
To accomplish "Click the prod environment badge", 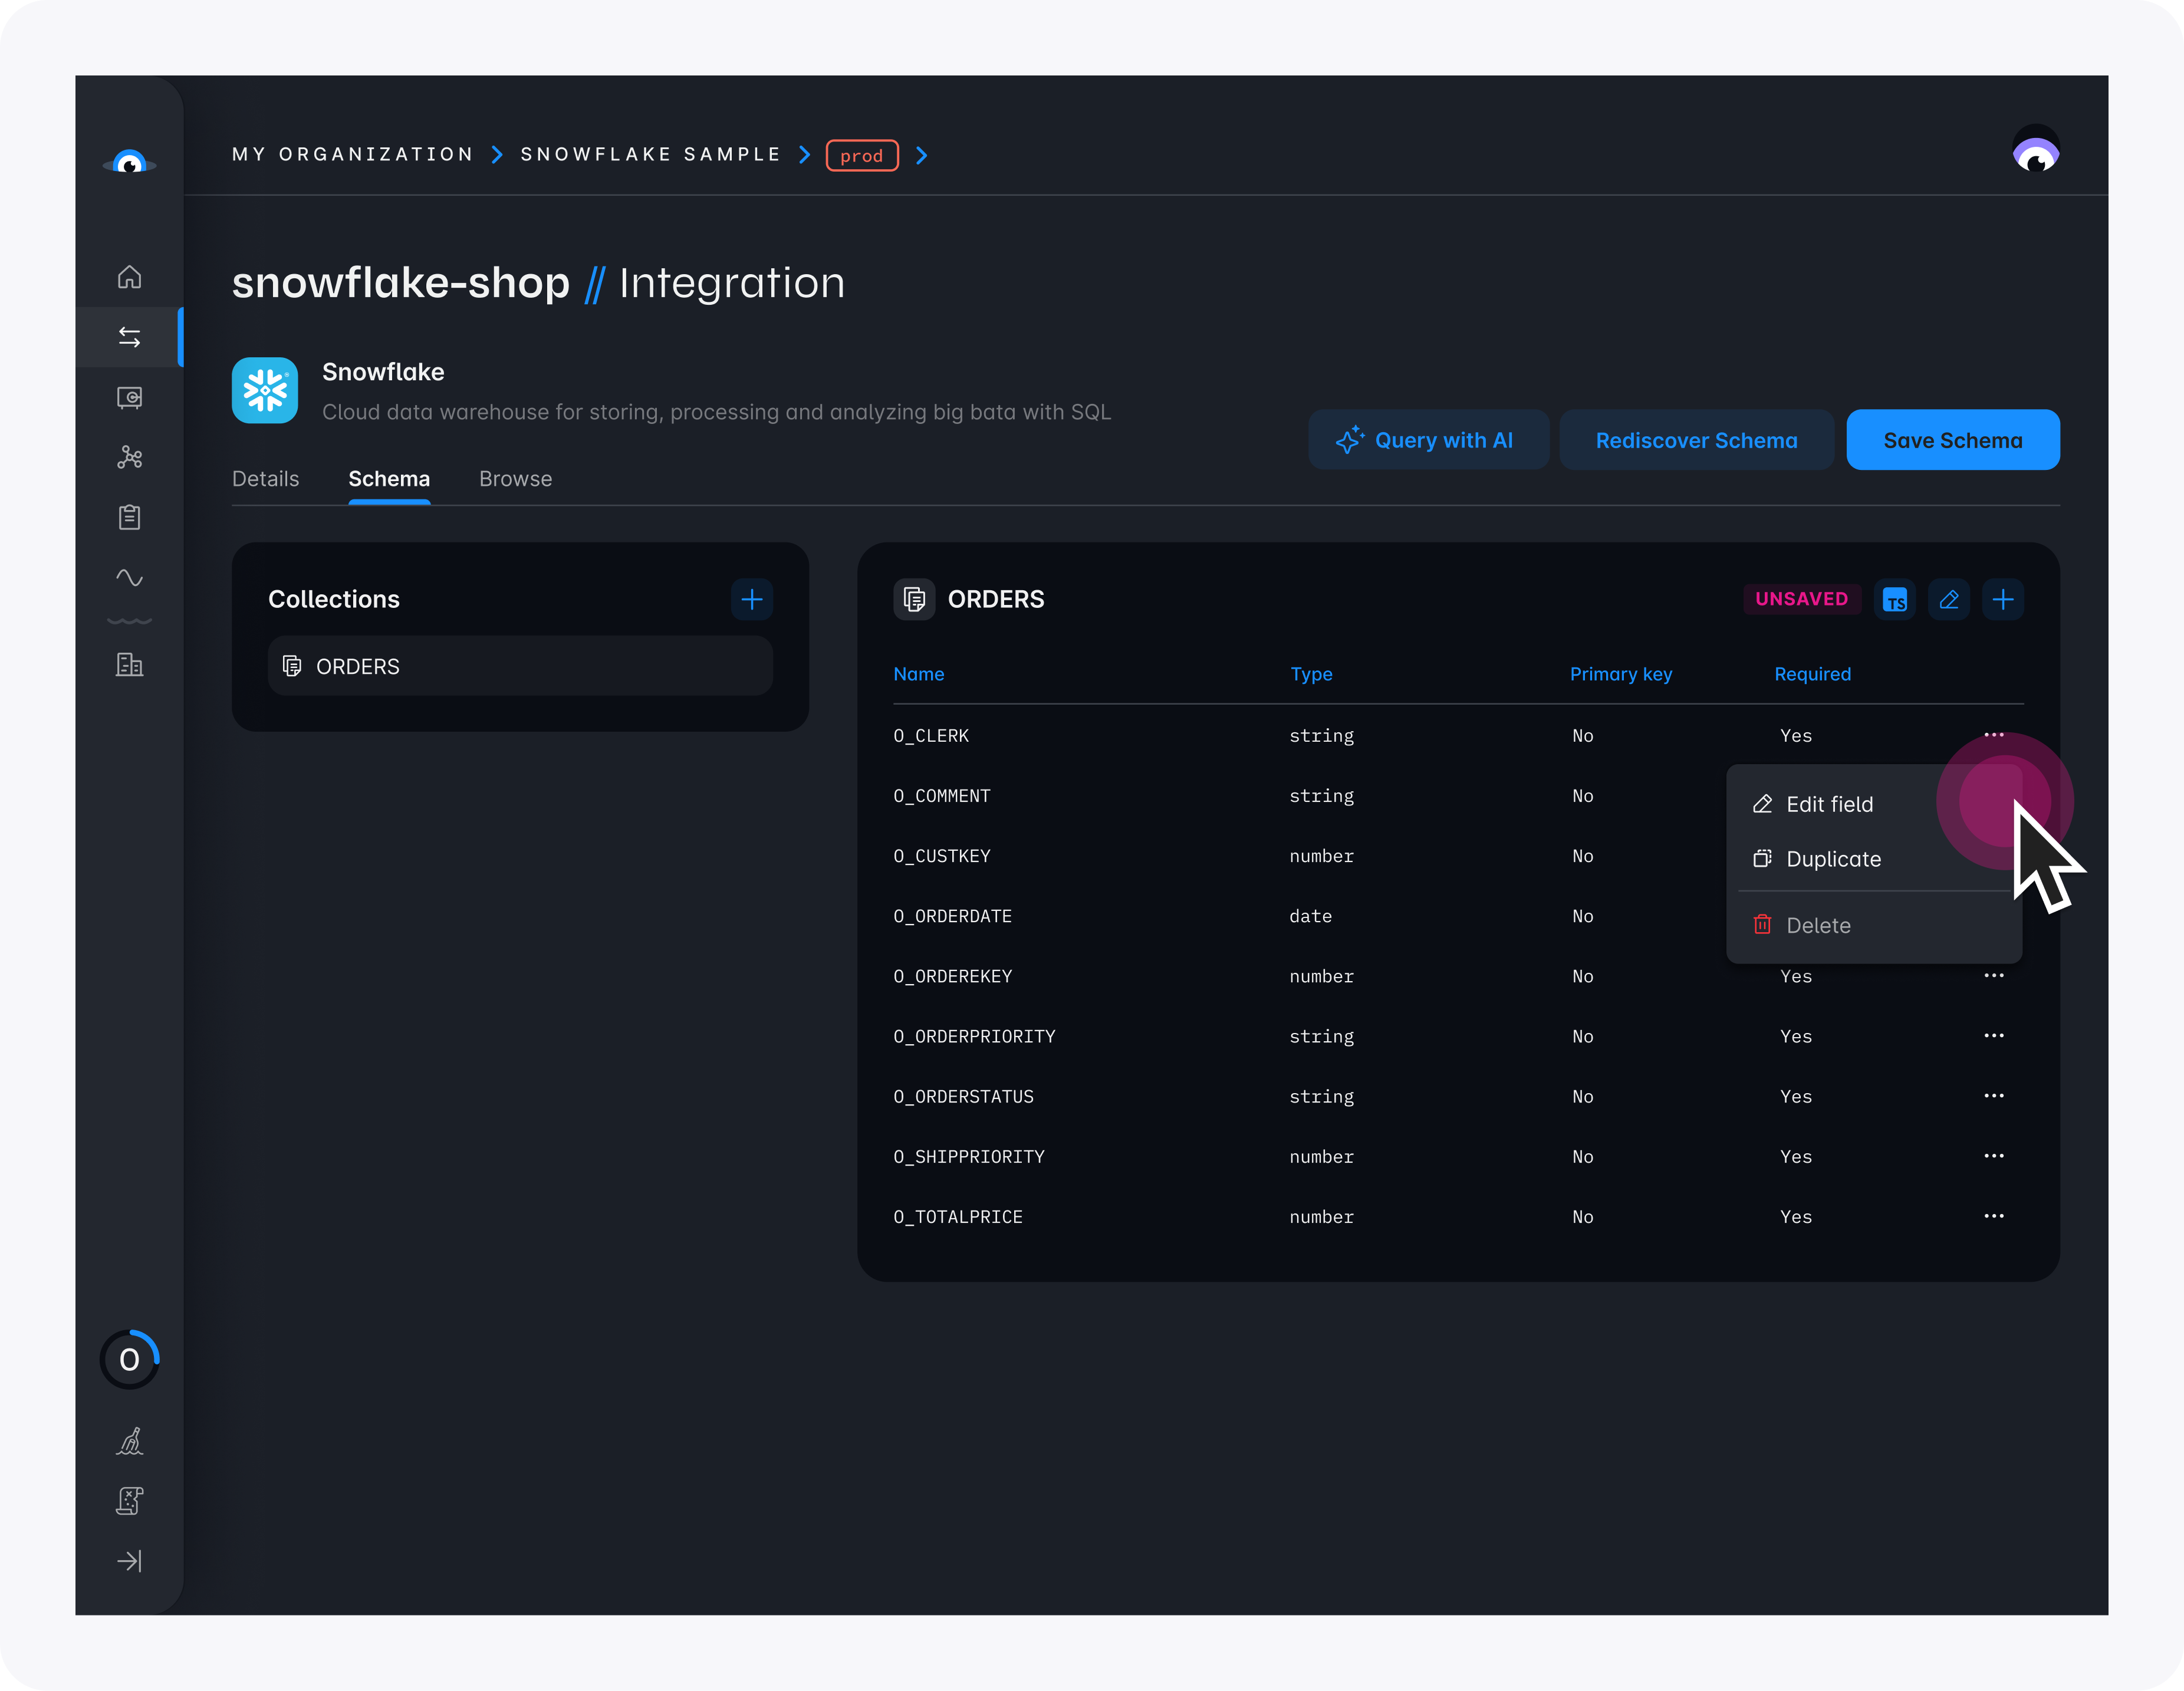I will (862, 155).
